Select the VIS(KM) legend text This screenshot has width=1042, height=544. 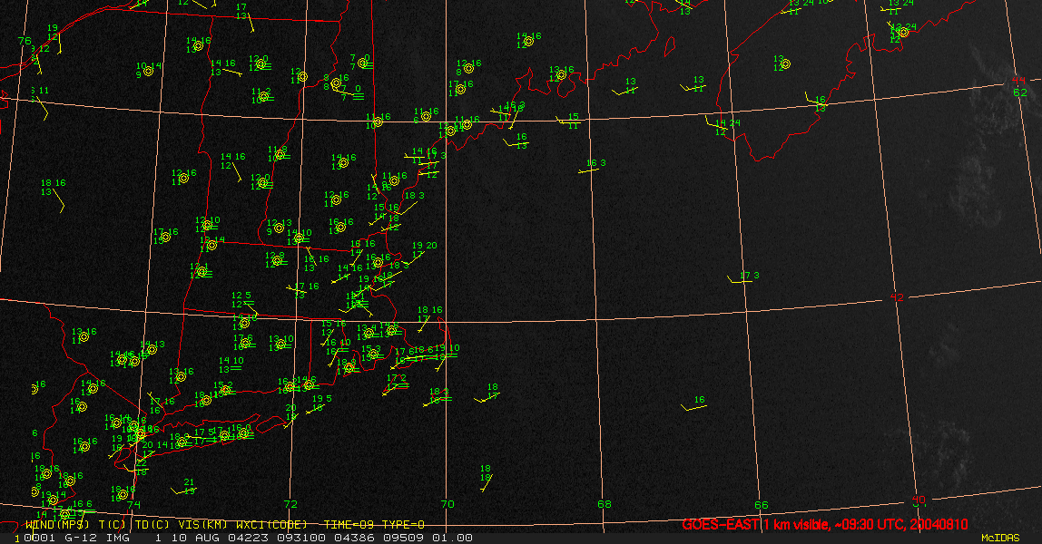click(203, 525)
